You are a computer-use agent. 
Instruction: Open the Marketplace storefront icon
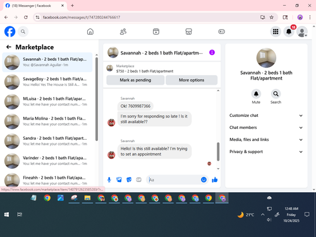[x=188, y=32]
